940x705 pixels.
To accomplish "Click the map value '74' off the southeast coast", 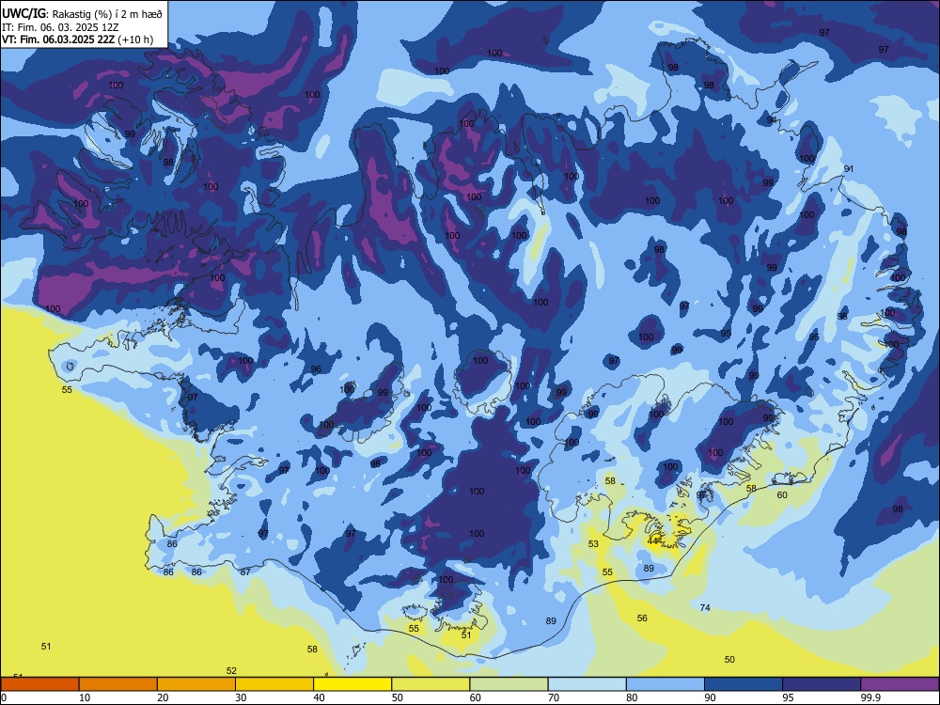I will [705, 608].
